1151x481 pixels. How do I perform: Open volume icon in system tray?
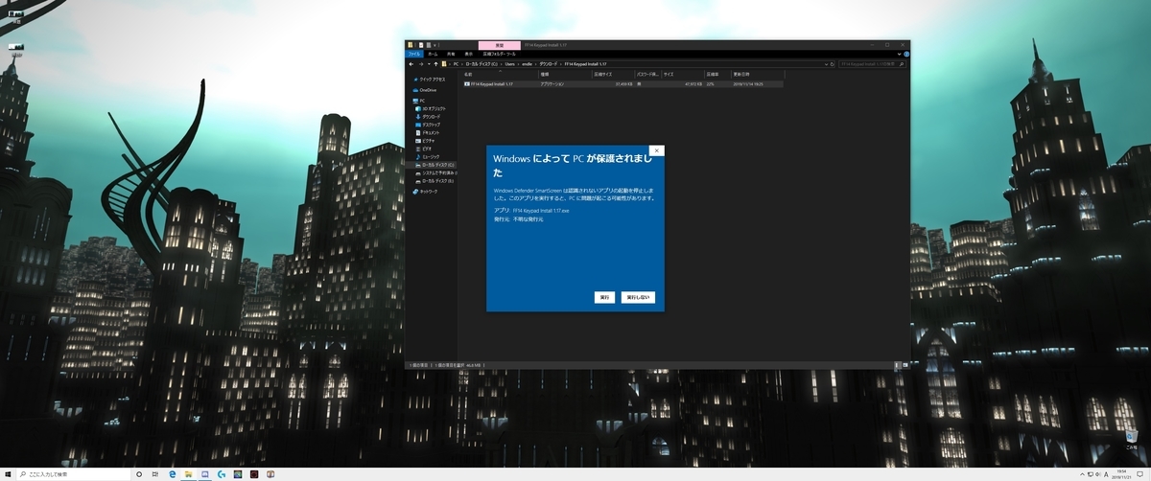[x=1098, y=474]
